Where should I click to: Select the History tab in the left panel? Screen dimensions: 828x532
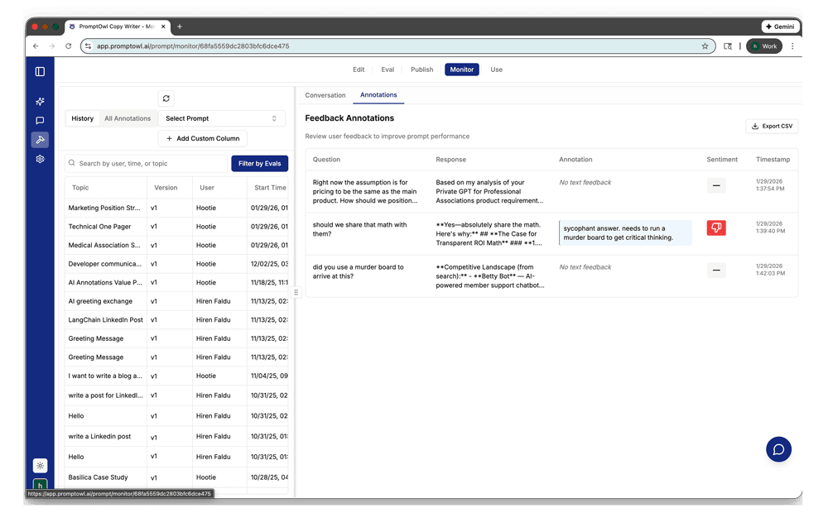82,118
